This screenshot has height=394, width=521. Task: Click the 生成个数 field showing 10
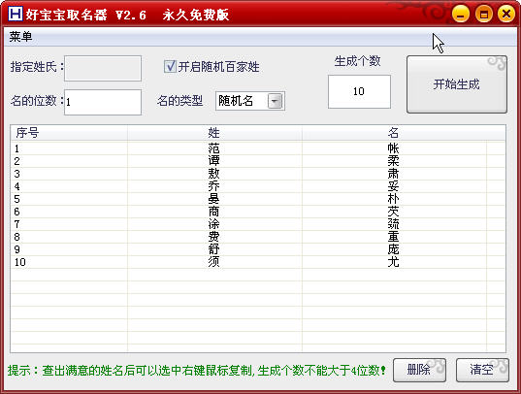coord(359,91)
